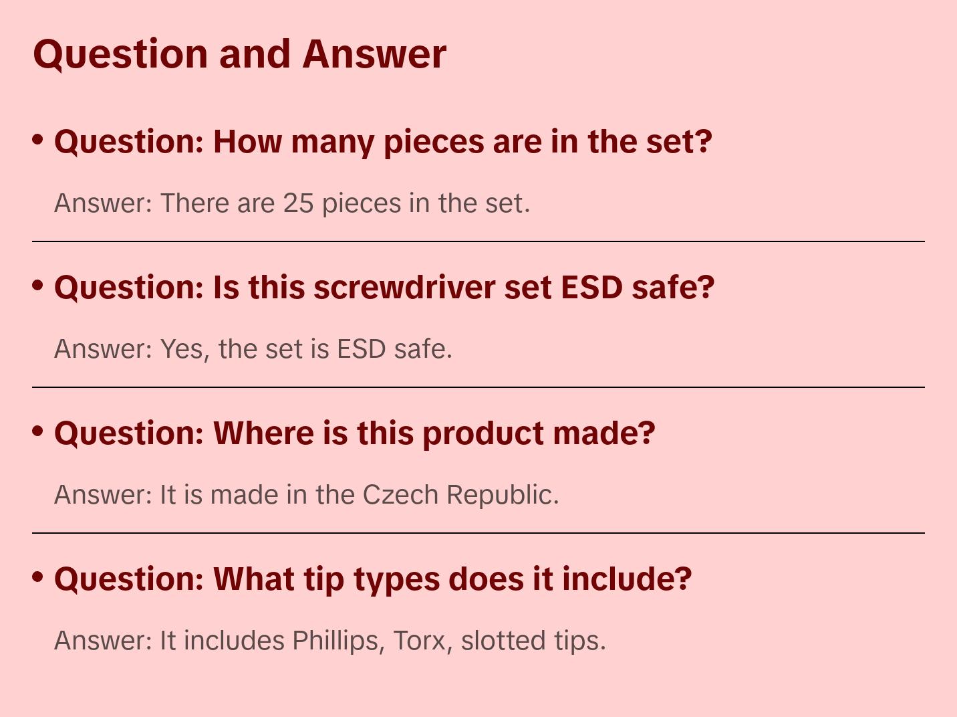Click the answer listing the included tips

(x=329, y=641)
